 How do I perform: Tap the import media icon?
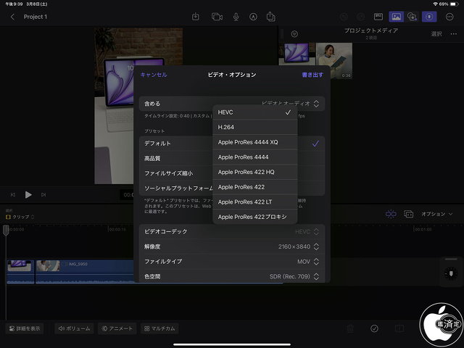click(196, 17)
